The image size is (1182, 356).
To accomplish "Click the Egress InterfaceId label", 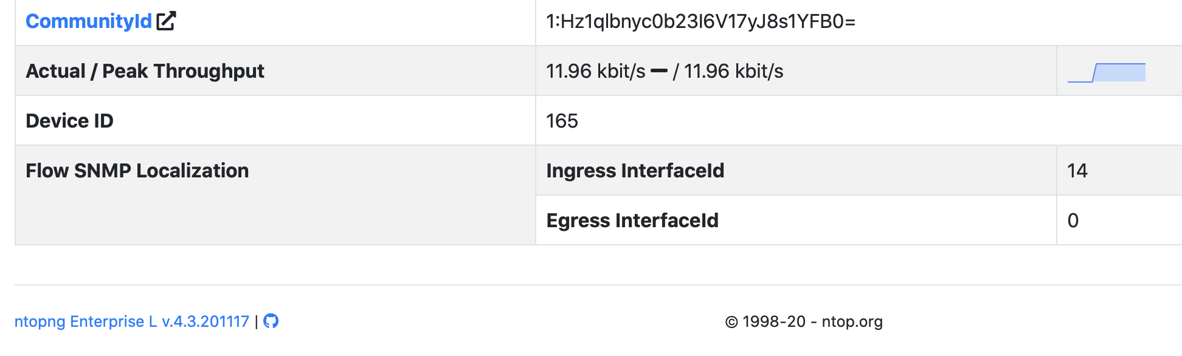I will coord(632,221).
